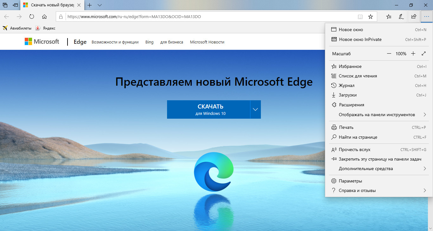Click the Add notes pen icon

(x=401, y=16)
